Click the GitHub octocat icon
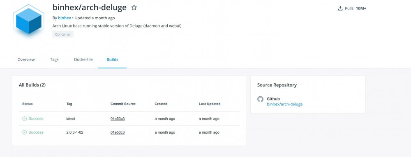Screen dimensions: 411x157 coord(260,99)
